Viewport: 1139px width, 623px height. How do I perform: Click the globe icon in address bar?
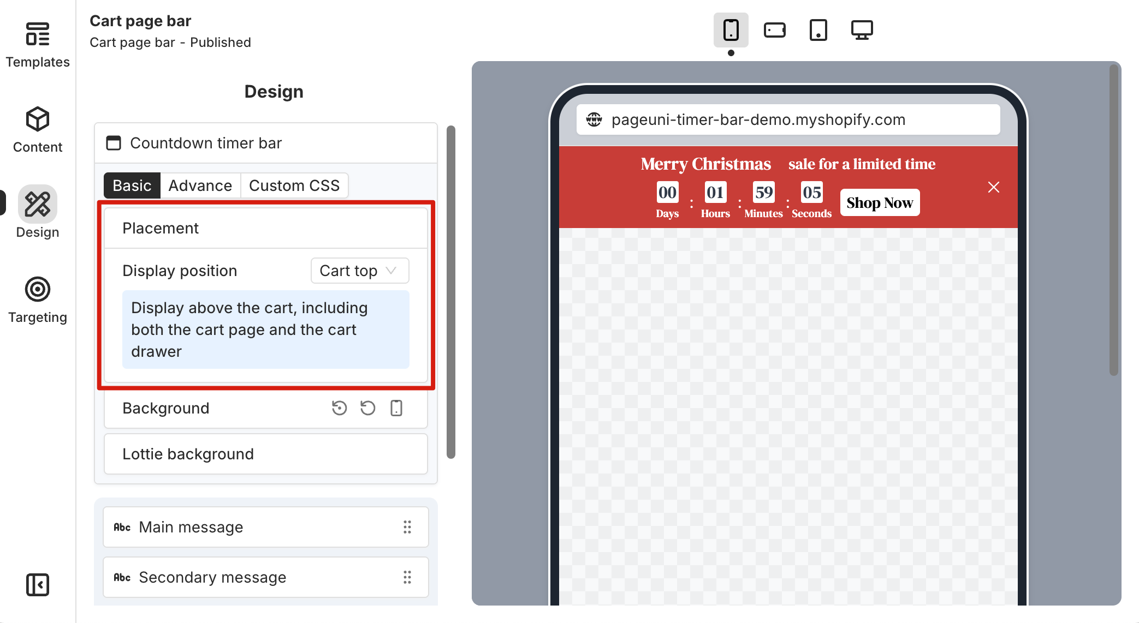coord(594,119)
